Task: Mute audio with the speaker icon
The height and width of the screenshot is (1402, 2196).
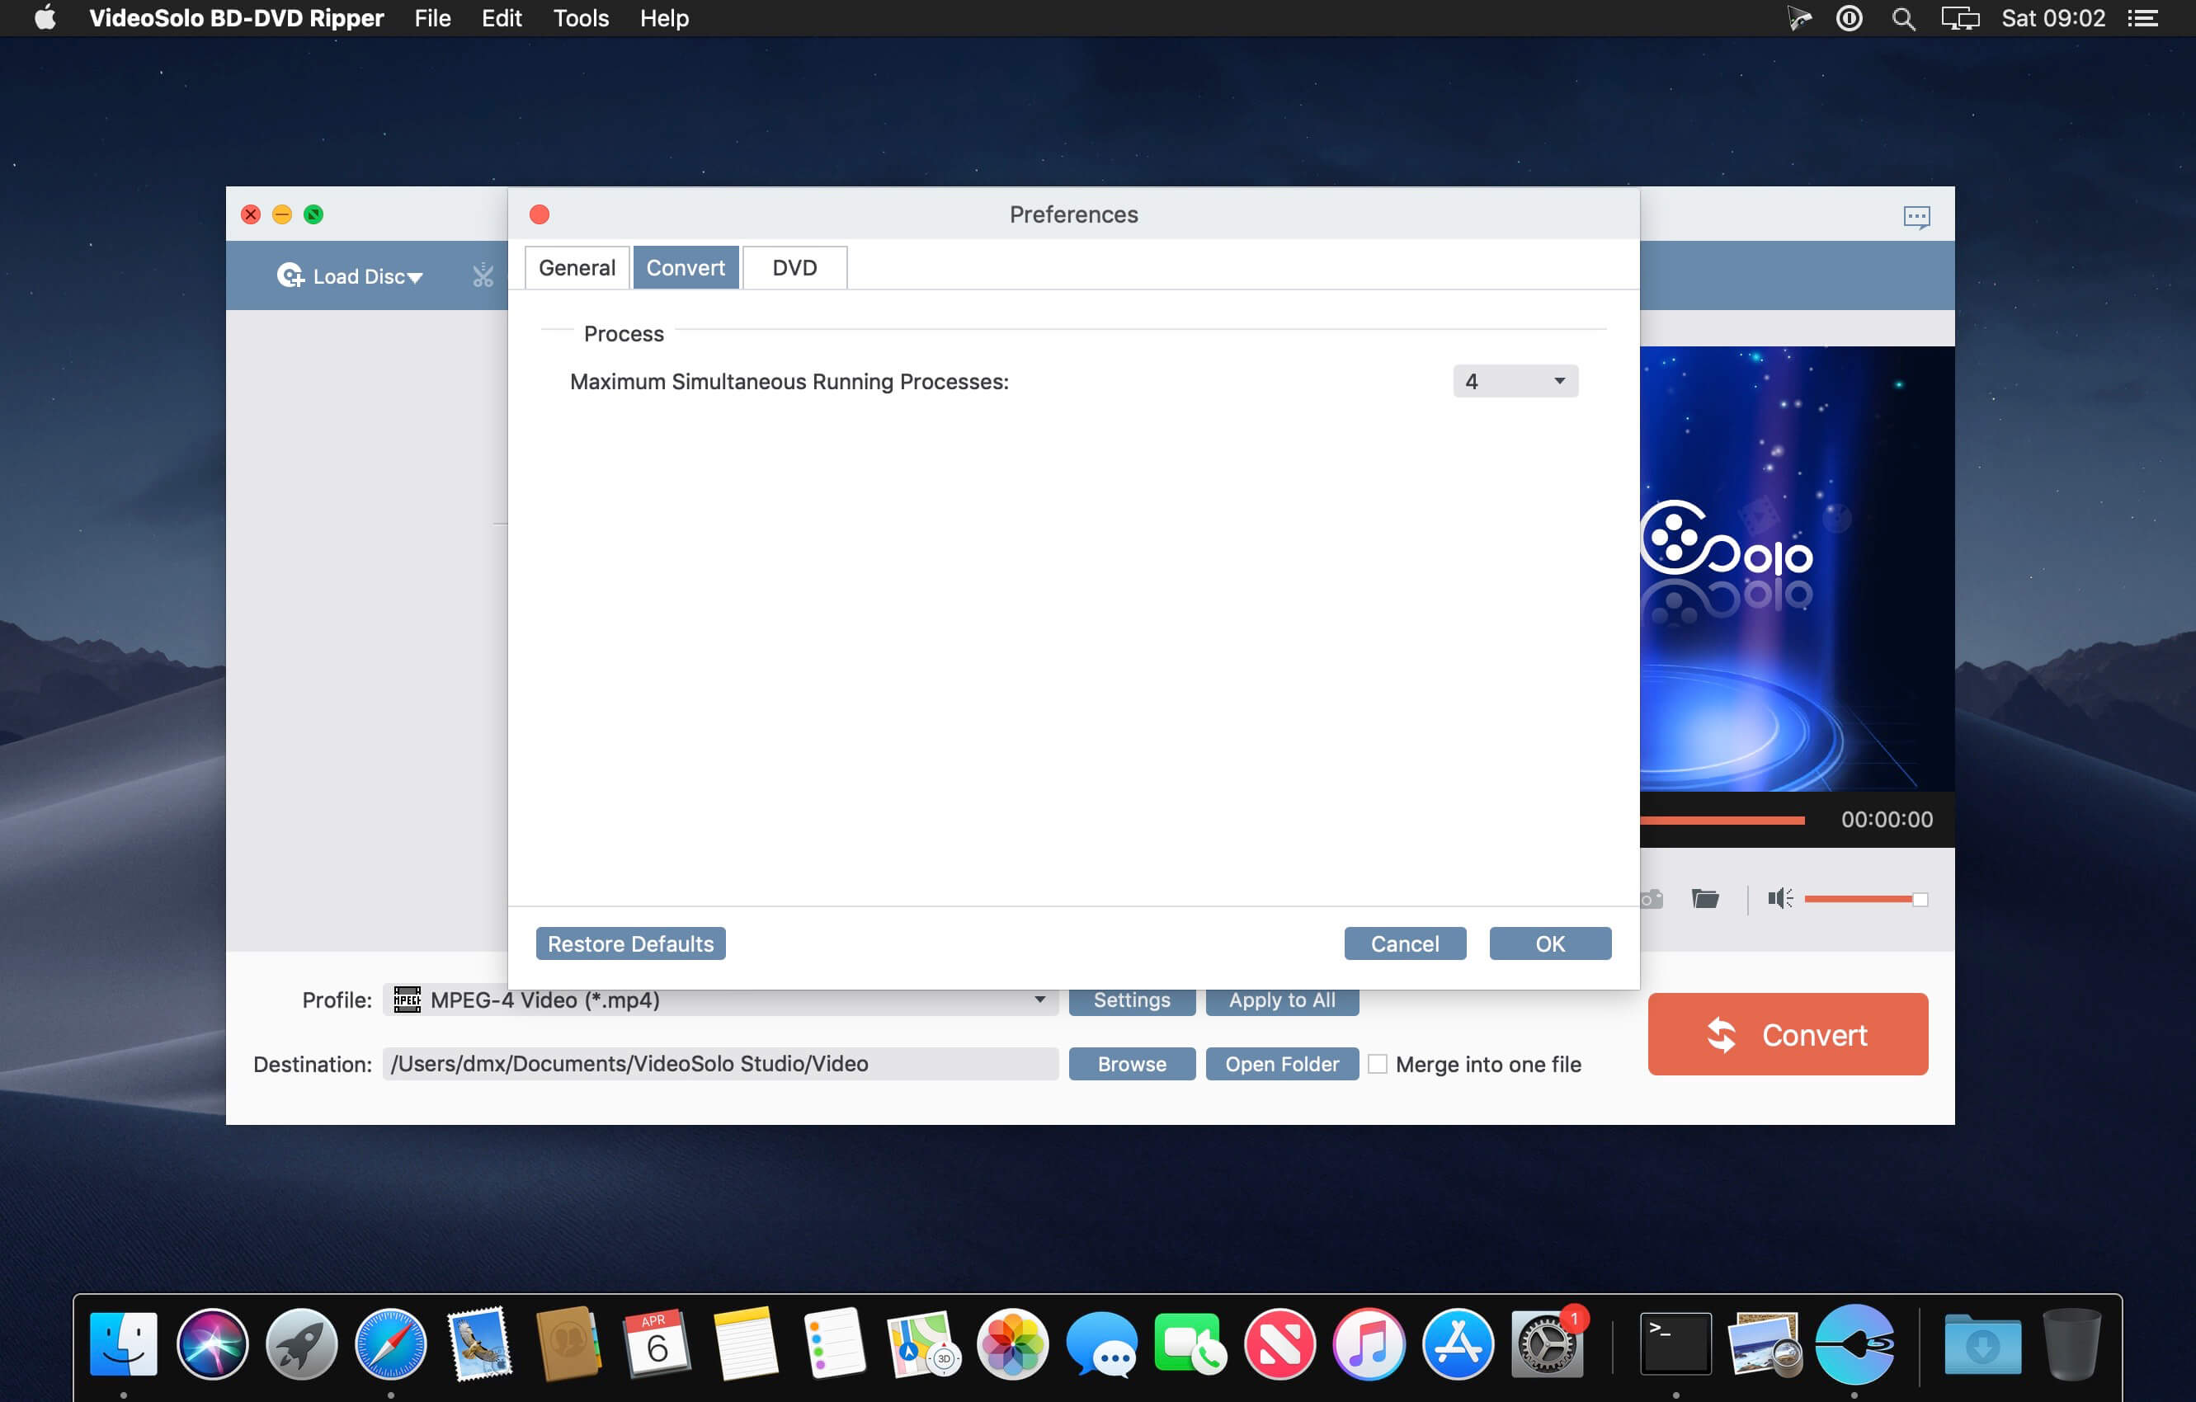Action: tap(1780, 899)
